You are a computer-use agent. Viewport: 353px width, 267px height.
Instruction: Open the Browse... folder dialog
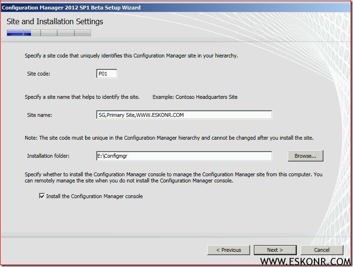click(x=305, y=156)
